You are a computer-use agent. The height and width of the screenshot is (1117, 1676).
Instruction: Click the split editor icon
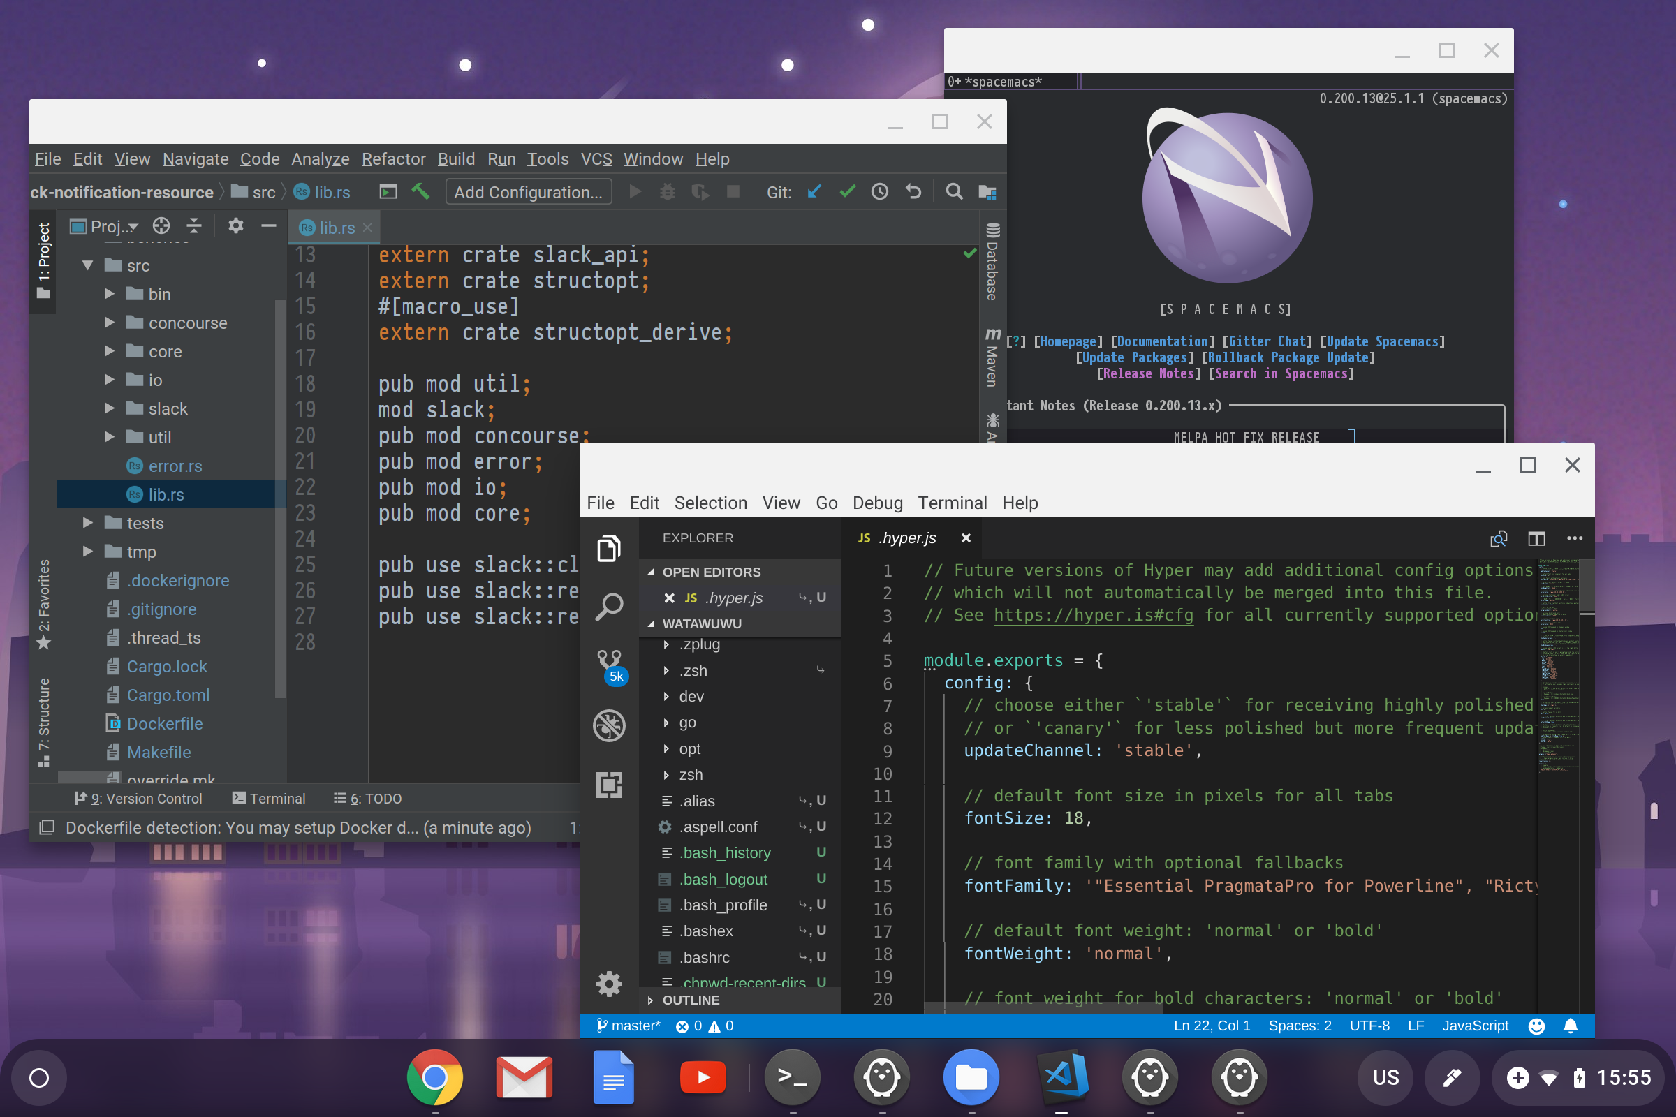click(x=1536, y=538)
